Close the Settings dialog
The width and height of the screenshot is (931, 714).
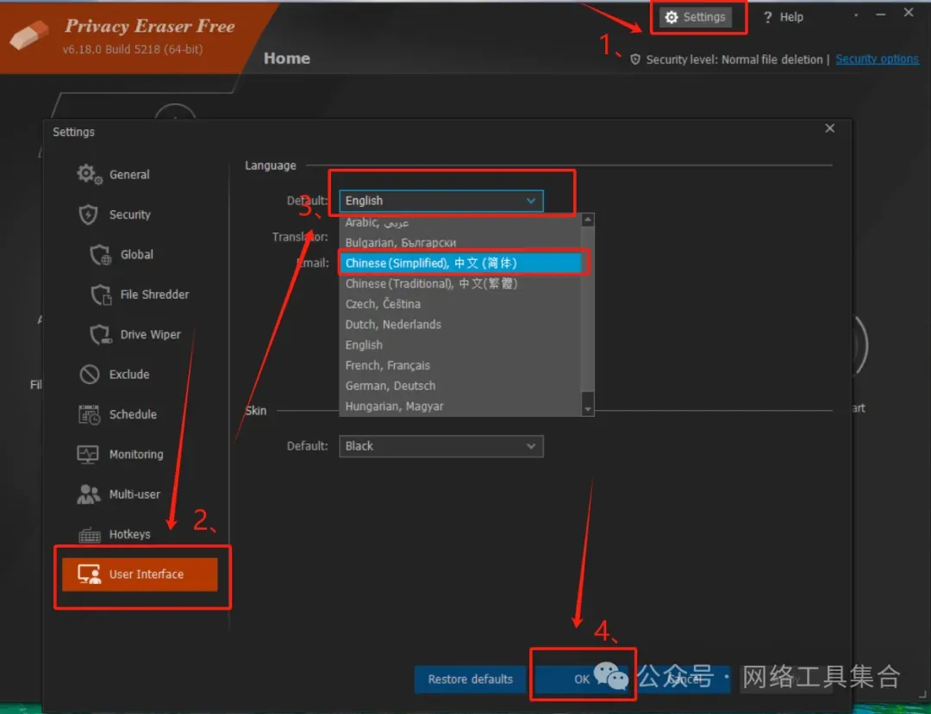click(x=830, y=128)
